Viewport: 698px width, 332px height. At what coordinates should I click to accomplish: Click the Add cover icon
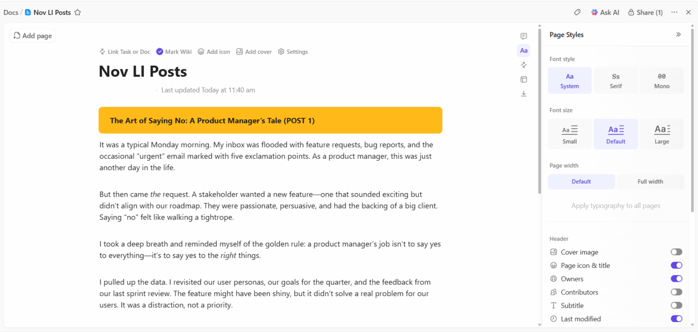click(241, 51)
